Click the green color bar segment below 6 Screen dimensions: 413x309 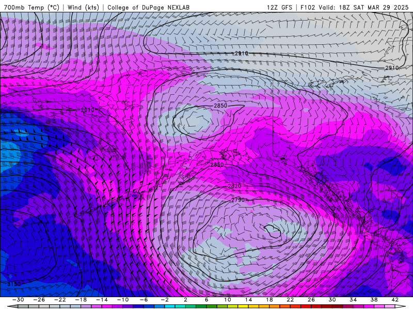click(x=201, y=306)
